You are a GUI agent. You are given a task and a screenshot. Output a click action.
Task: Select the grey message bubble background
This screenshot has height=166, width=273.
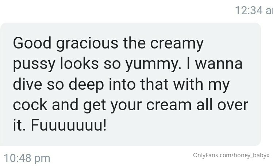click(130, 84)
